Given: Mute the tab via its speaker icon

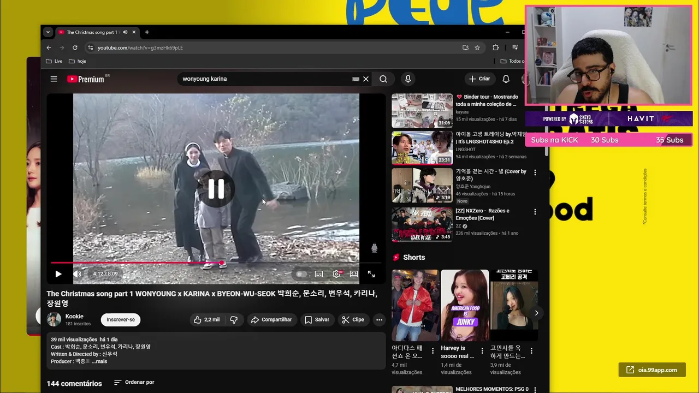Looking at the screenshot, I should tap(125, 32).
